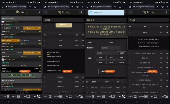Viewport: 170px width, 104px height.
Task: Tap Android home circle under 문의함 screen
Action: click(63, 102)
